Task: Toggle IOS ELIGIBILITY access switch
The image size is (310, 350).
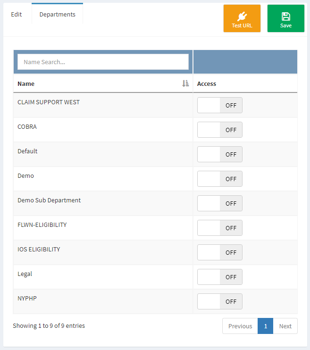Action: [220, 252]
